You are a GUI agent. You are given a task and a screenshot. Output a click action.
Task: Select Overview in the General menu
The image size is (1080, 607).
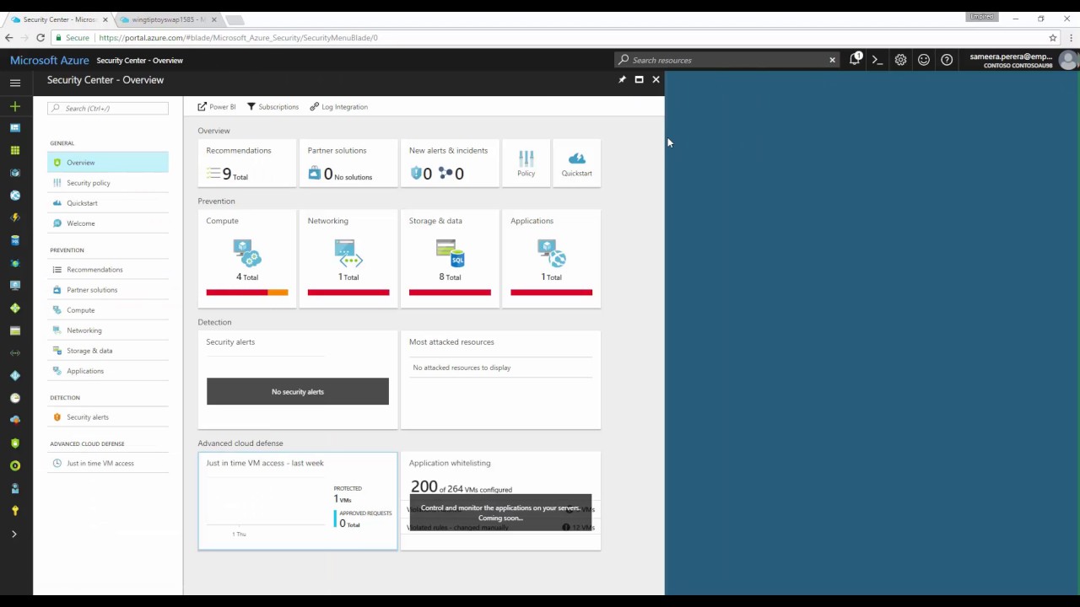(x=108, y=163)
